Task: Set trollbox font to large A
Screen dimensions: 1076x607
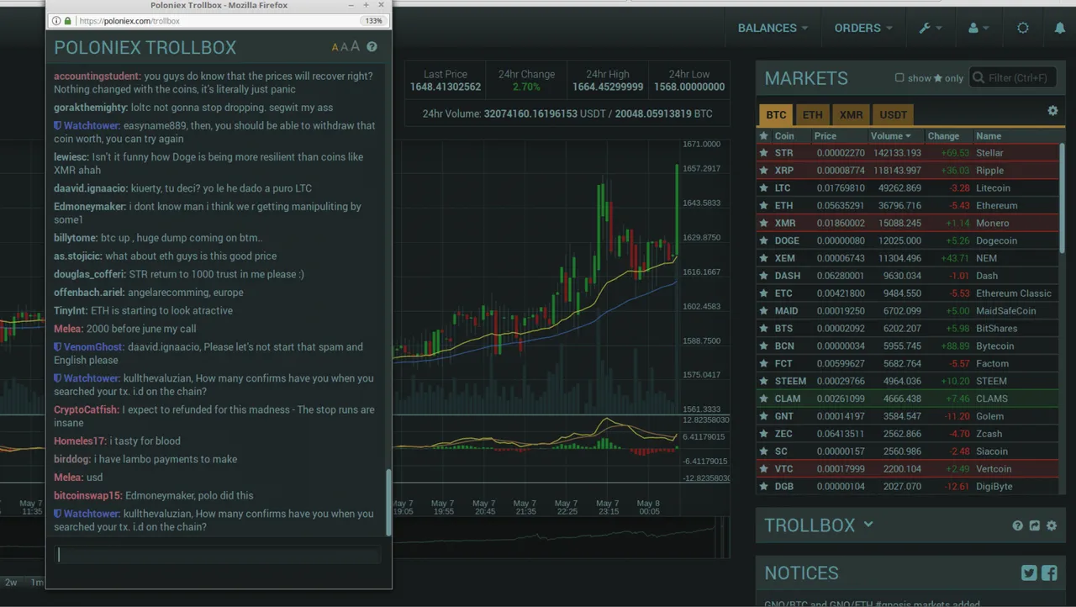Action: 355,46
